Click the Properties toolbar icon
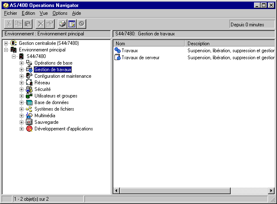This screenshot has width=277, height=204. pos(50,24)
